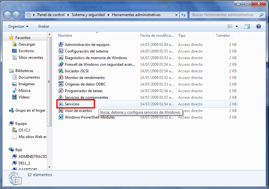Select 'Programador de tareas' shortcut icon
This screenshot has height=189, width=269.
(61, 91)
